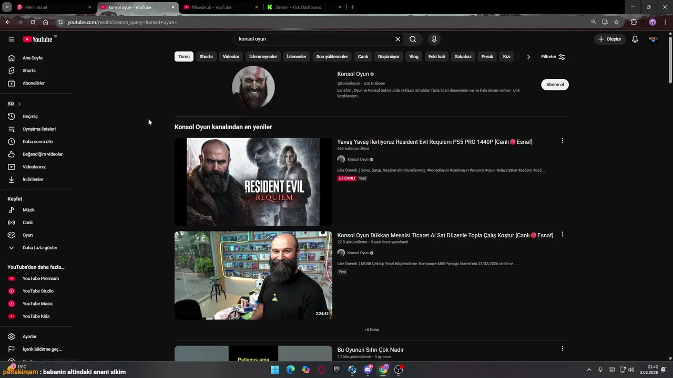Open YouTube Studio link
The width and height of the screenshot is (673, 378).
coord(37,291)
